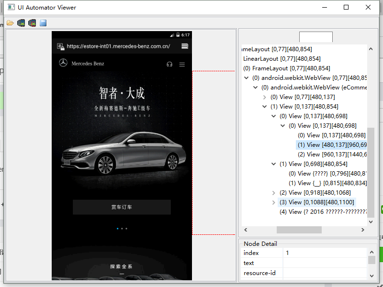Click the Mercedes star logo in the screenshot

(x=63, y=63)
